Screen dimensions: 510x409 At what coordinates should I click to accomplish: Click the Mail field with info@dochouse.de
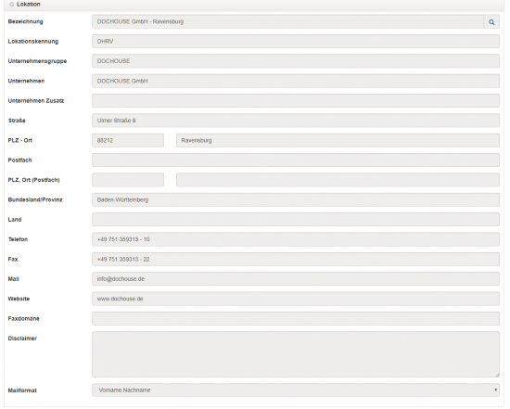296,279
